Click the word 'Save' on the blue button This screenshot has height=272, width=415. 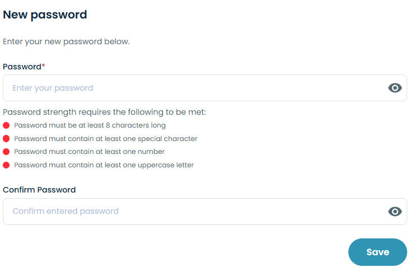coord(377,252)
